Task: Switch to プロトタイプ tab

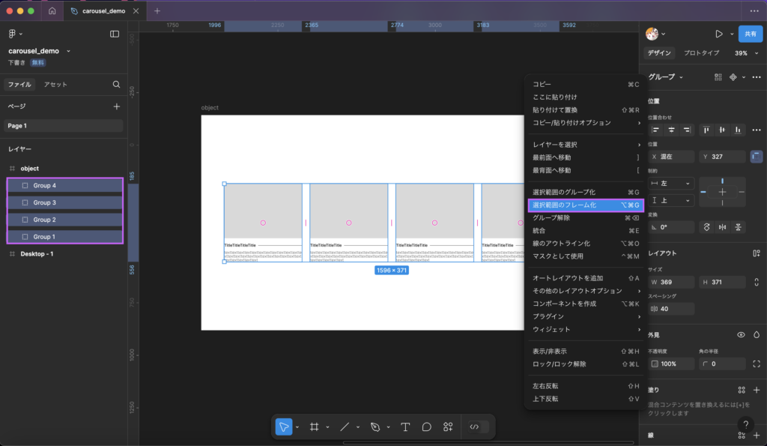Action: click(701, 53)
